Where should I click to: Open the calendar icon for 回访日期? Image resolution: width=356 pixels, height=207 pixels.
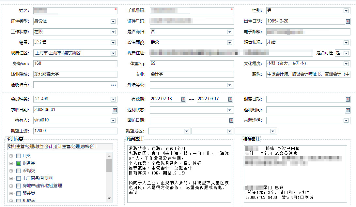231,120
